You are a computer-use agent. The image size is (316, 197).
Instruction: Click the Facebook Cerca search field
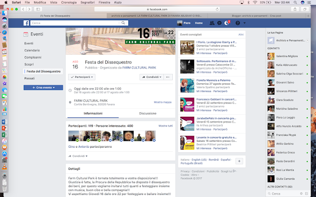74,23
